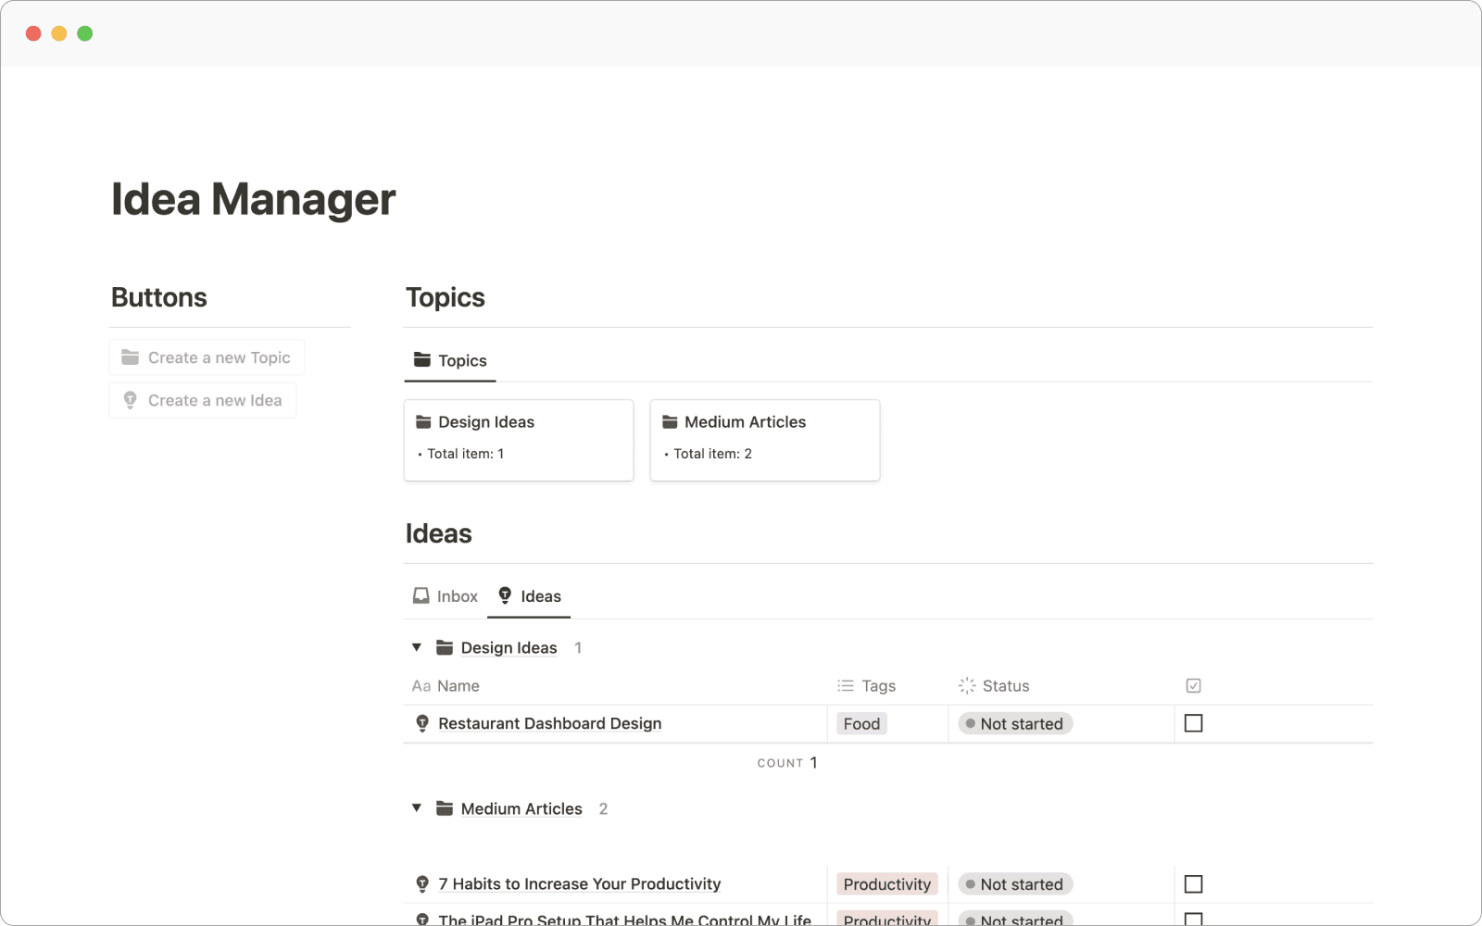Image resolution: width=1482 pixels, height=926 pixels.
Task: Click the Ideas section heading
Action: click(439, 533)
